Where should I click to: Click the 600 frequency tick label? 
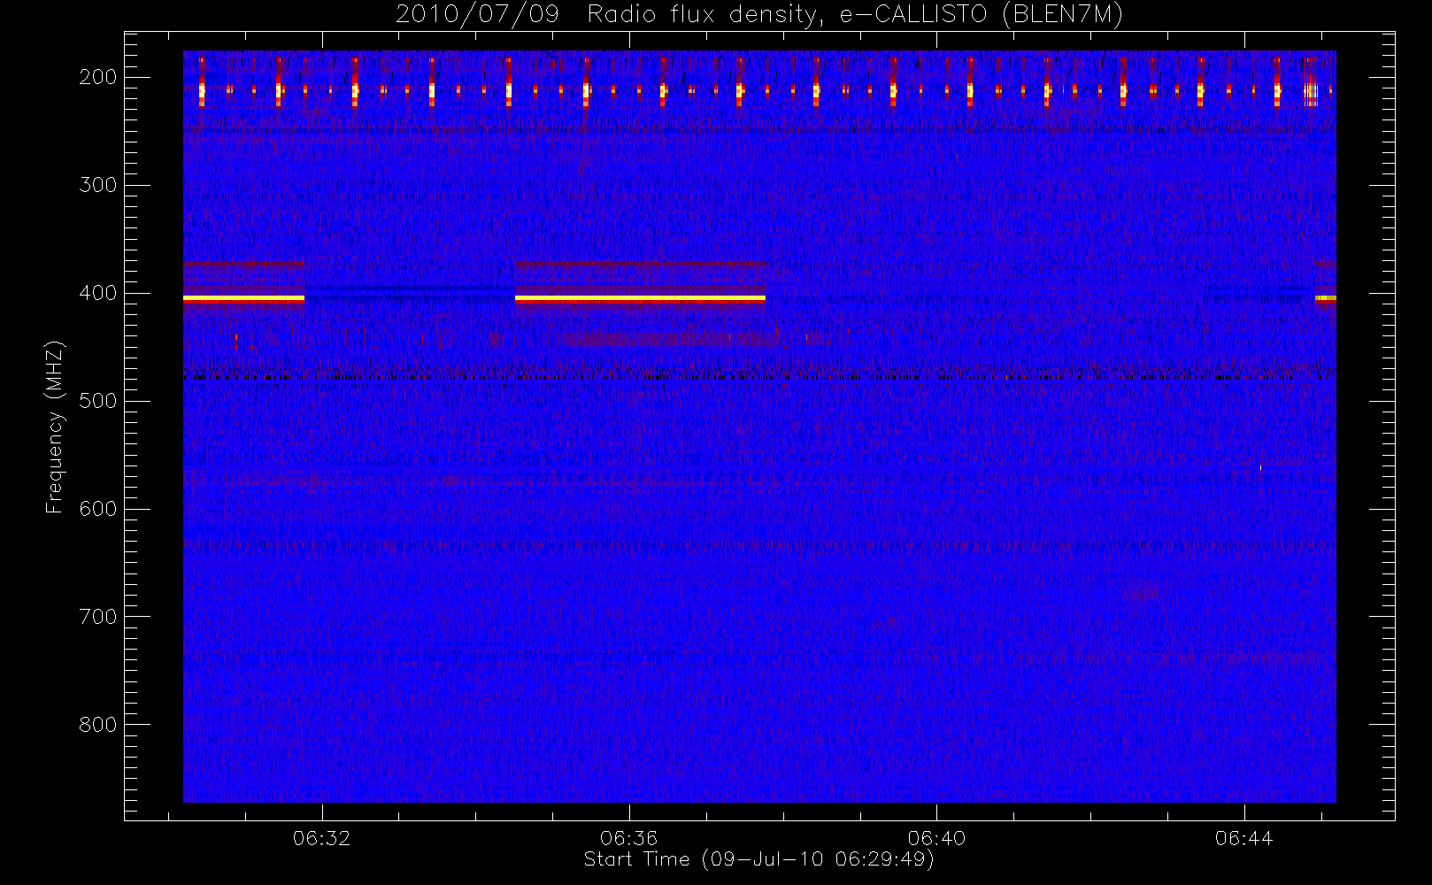98,509
